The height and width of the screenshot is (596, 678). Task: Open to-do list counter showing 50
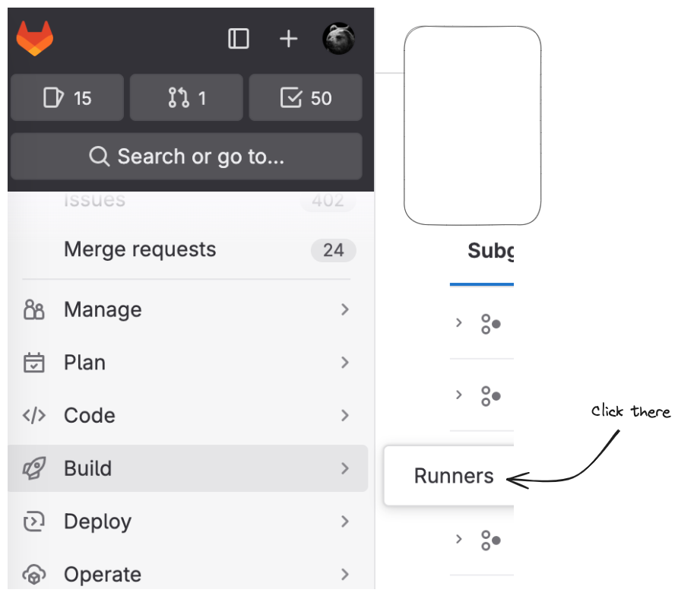[306, 98]
